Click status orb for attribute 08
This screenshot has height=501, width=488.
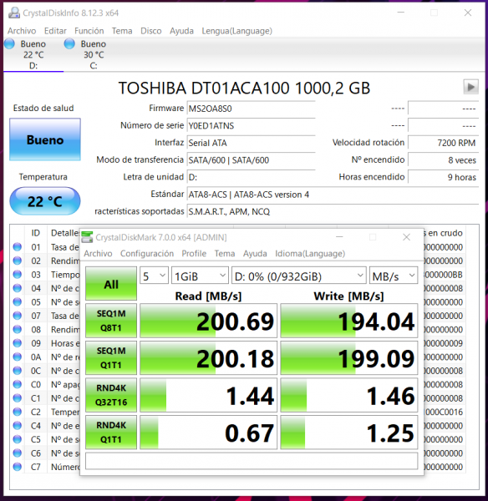click(18, 330)
